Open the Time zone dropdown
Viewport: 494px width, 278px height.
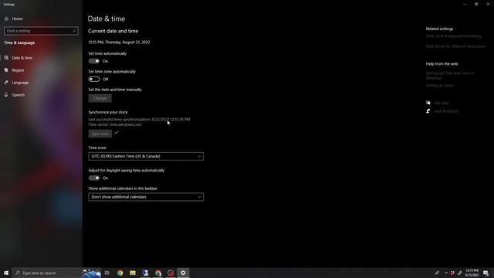tap(146, 156)
